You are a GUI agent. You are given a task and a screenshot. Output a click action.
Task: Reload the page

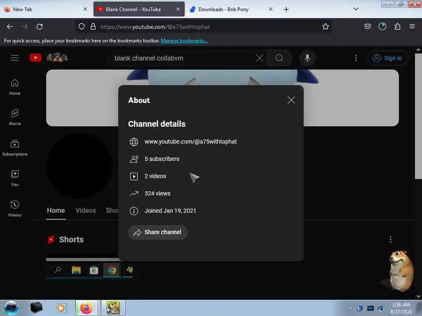[40, 27]
